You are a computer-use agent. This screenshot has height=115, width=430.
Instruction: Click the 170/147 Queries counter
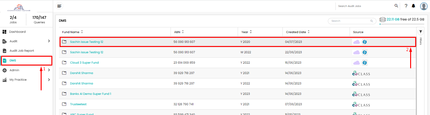pyautogui.click(x=39, y=20)
